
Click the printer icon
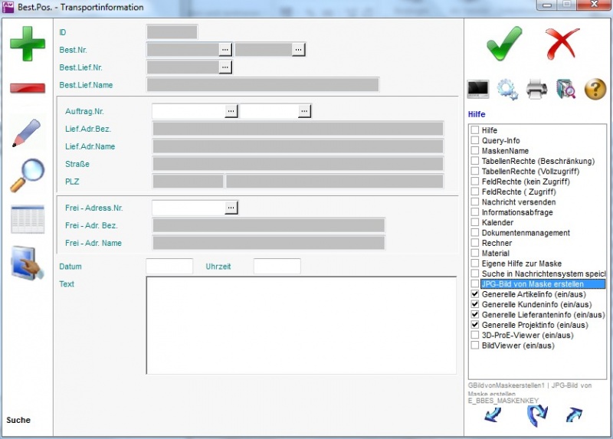(536, 90)
